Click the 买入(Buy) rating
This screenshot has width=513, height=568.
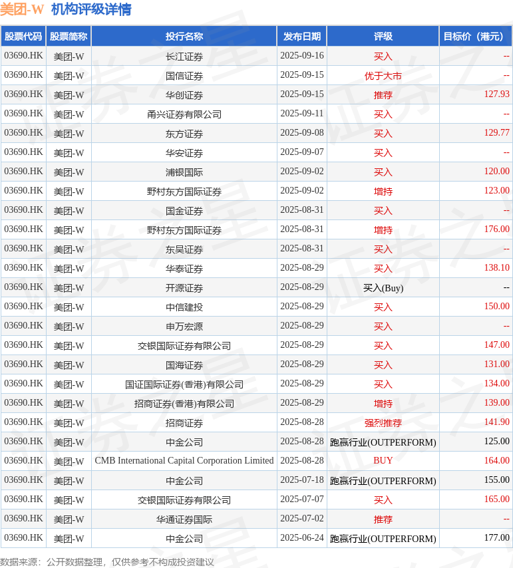(x=383, y=288)
